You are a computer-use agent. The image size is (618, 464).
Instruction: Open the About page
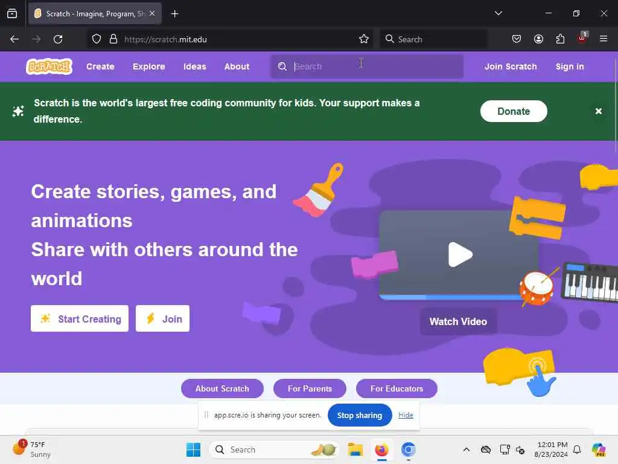pos(237,66)
